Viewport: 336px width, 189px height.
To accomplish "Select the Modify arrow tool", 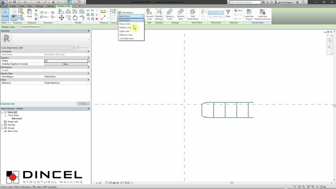I will point(5,14).
